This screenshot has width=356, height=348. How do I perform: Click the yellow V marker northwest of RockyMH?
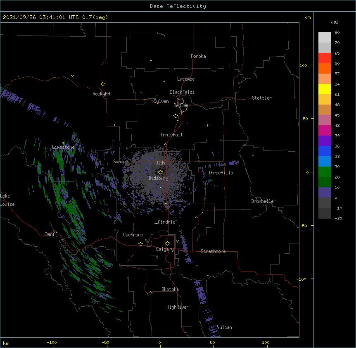click(x=72, y=76)
